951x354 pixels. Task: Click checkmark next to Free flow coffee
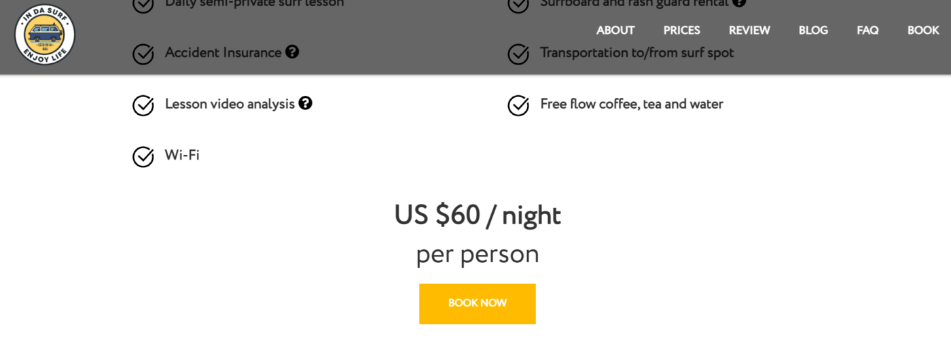pyautogui.click(x=518, y=105)
